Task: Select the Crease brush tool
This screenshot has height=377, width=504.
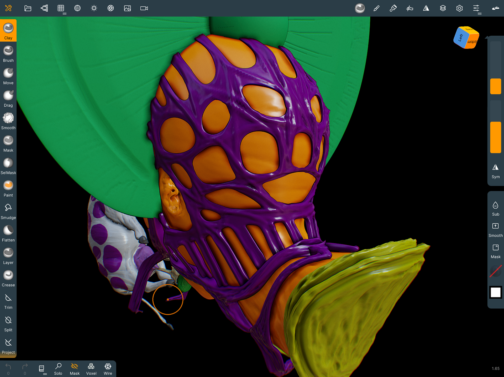Action: click(x=8, y=278)
